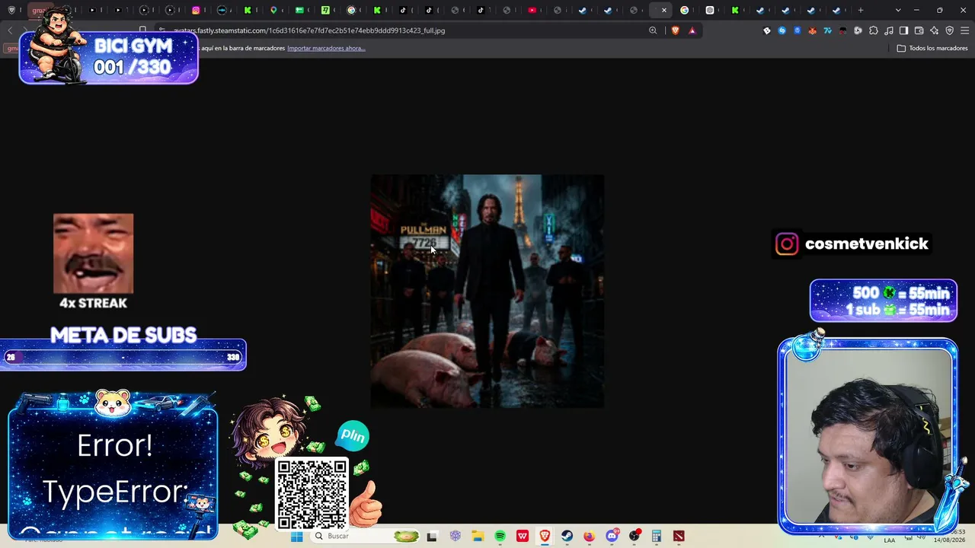
Task: Switch to the YouTube tab
Action: pyautogui.click(x=532, y=10)
